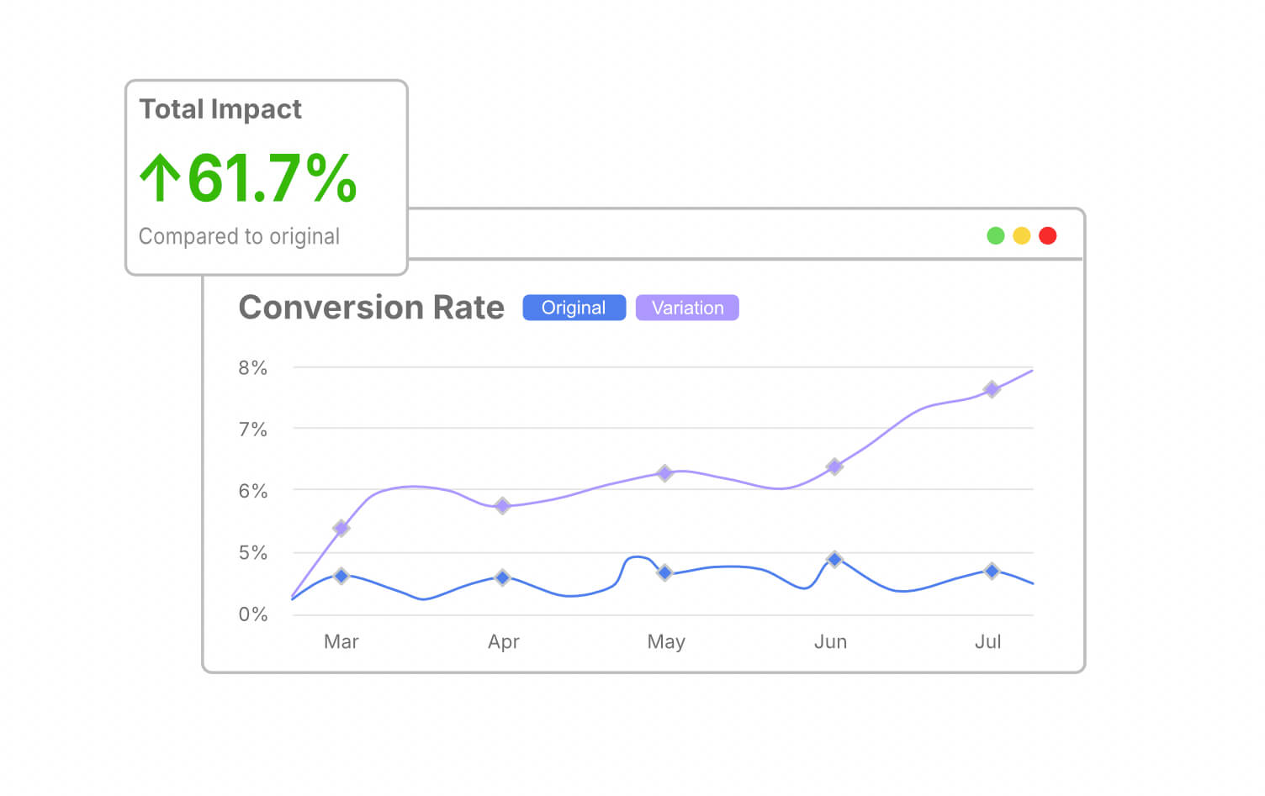Click the Conversion Rate chart title
This screenshot has width=1265, height=796.
(371, 308)
